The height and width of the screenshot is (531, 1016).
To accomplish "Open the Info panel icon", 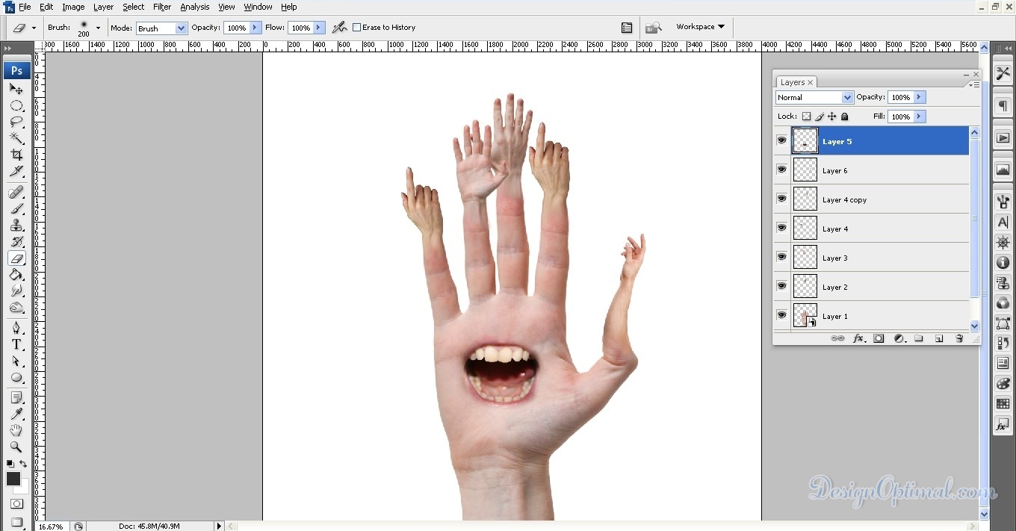I will [1003, 263].
